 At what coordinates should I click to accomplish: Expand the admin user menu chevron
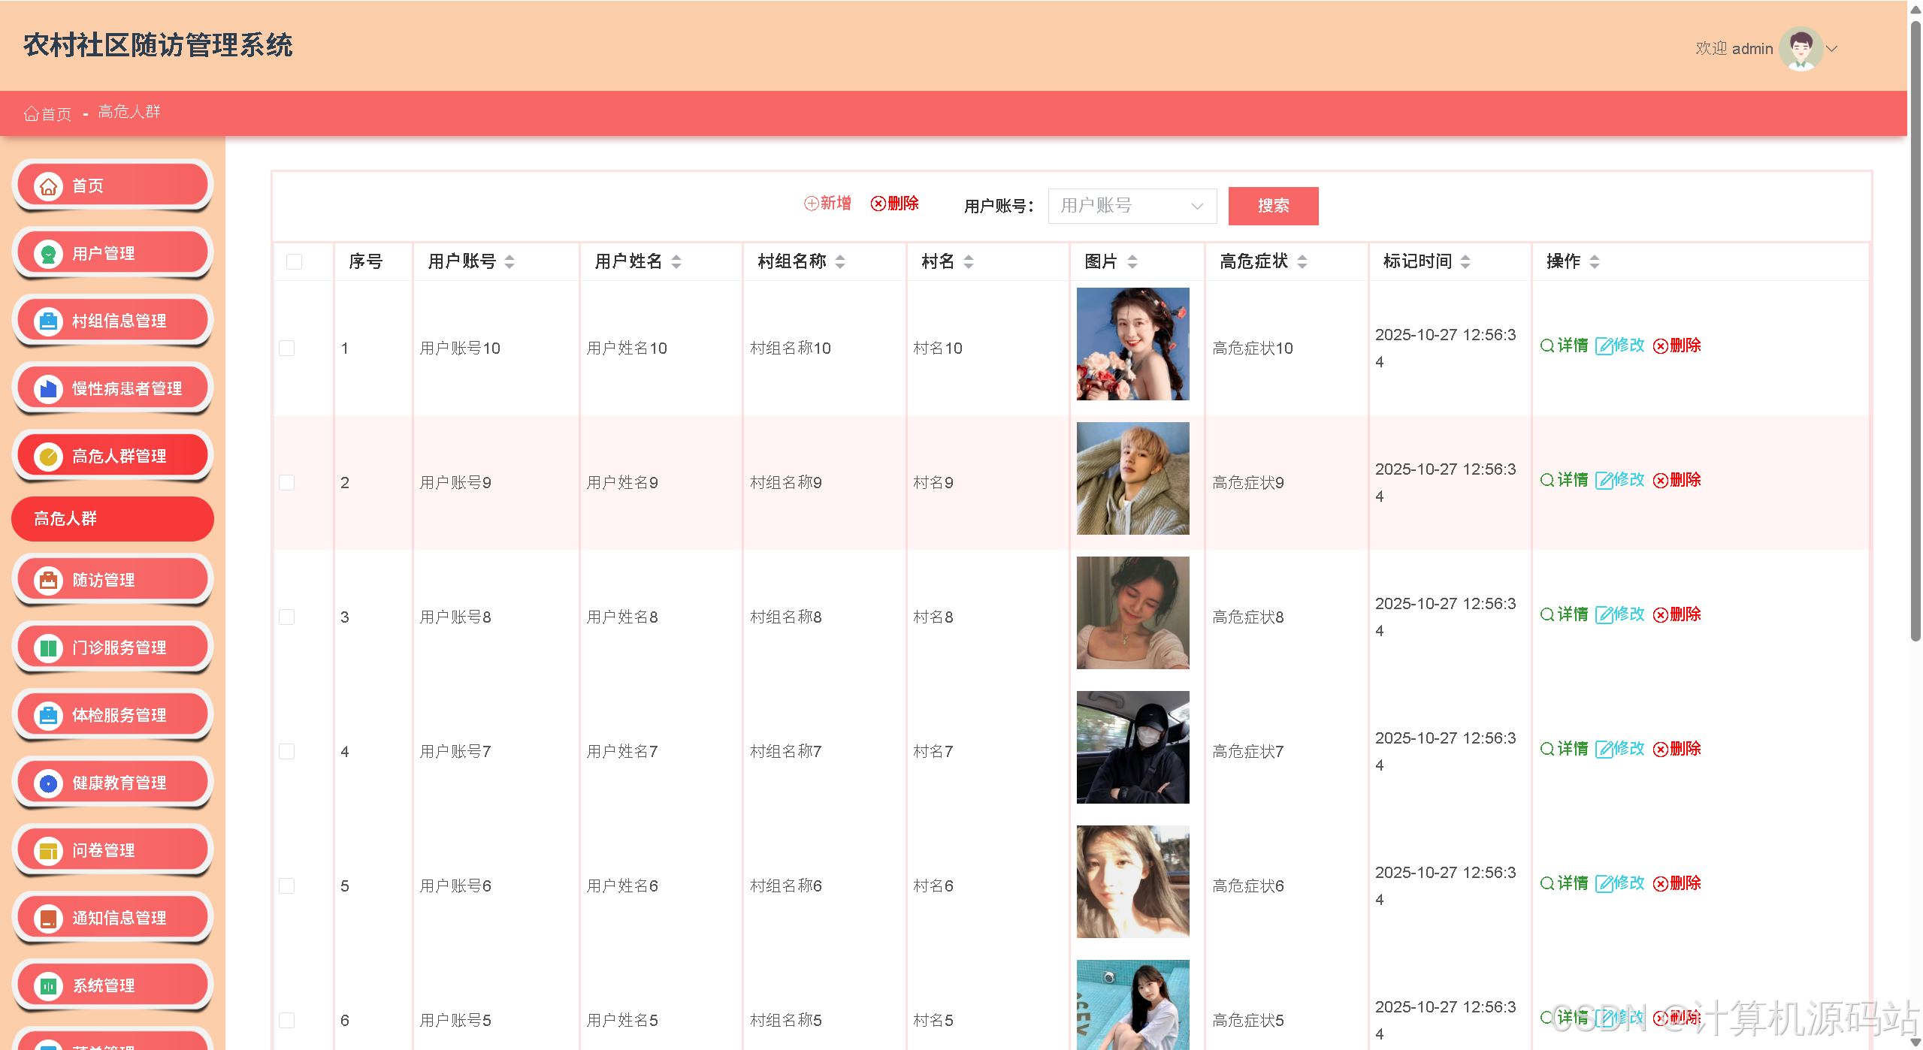[x=1832, y=49]
